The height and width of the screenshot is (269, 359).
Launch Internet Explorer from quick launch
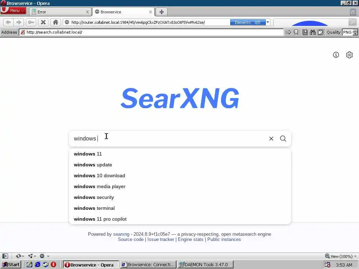click(x=38, y=265)
